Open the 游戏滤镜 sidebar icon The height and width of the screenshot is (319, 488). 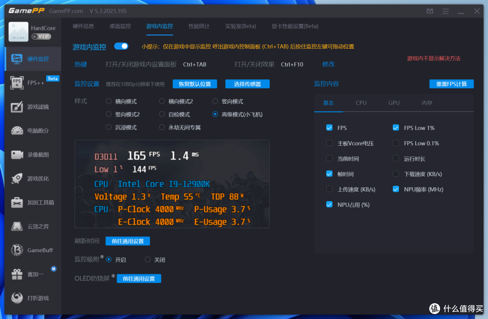(17, 106)
